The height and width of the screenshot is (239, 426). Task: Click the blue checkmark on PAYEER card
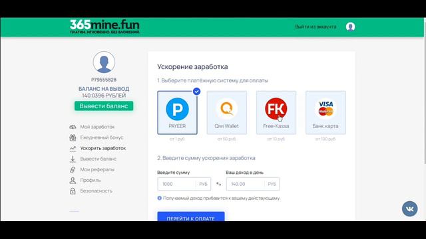[x=197, y=92]
